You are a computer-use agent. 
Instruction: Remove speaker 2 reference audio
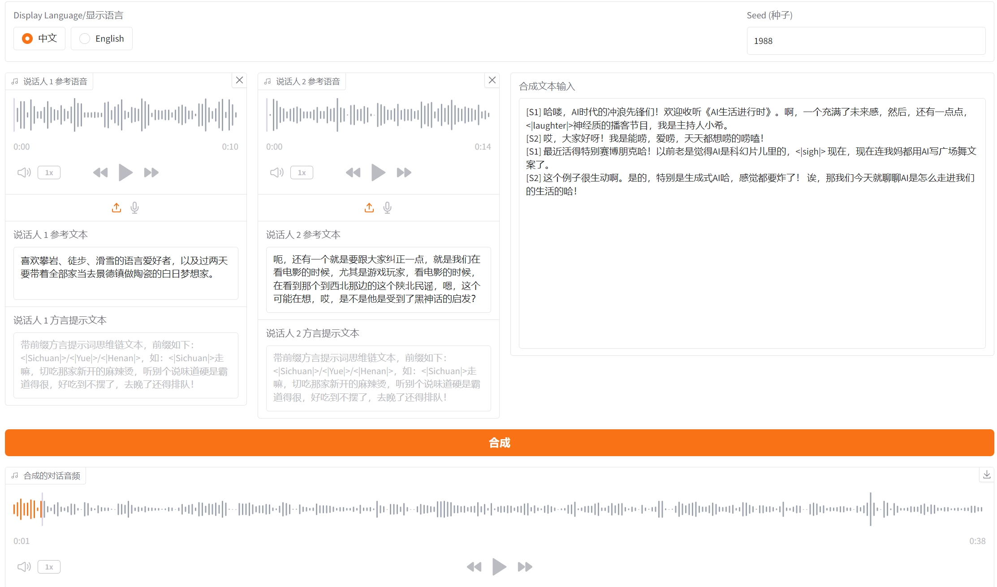pos(492,80)
